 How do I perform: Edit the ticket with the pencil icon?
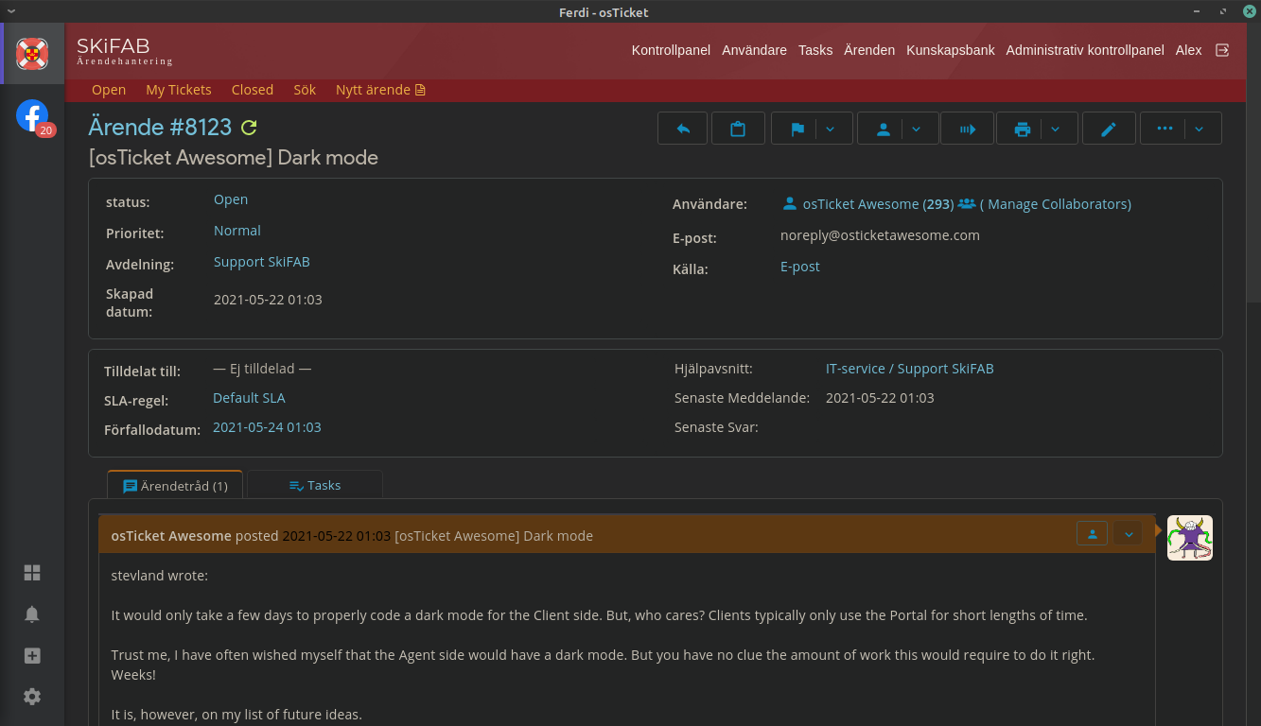coord(1109,130)
